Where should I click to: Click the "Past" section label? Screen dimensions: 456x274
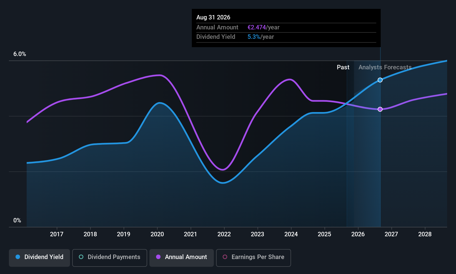[343, 67]
